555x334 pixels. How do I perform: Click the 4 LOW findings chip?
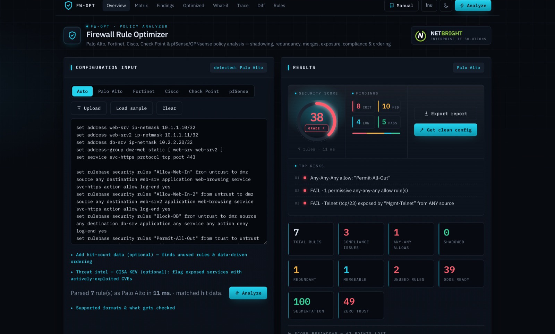coord(364,122)
